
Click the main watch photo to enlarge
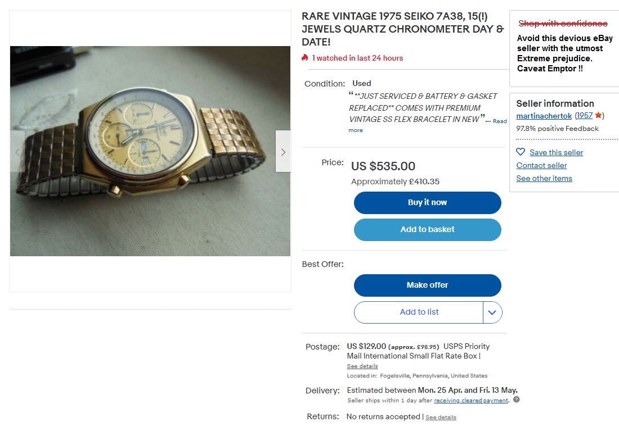[149, 151]
